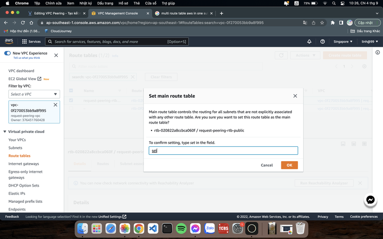The width and height of the screenshot is (383, 239).
Task: Go back in Chrome
Action: click(x=6, y=23)
